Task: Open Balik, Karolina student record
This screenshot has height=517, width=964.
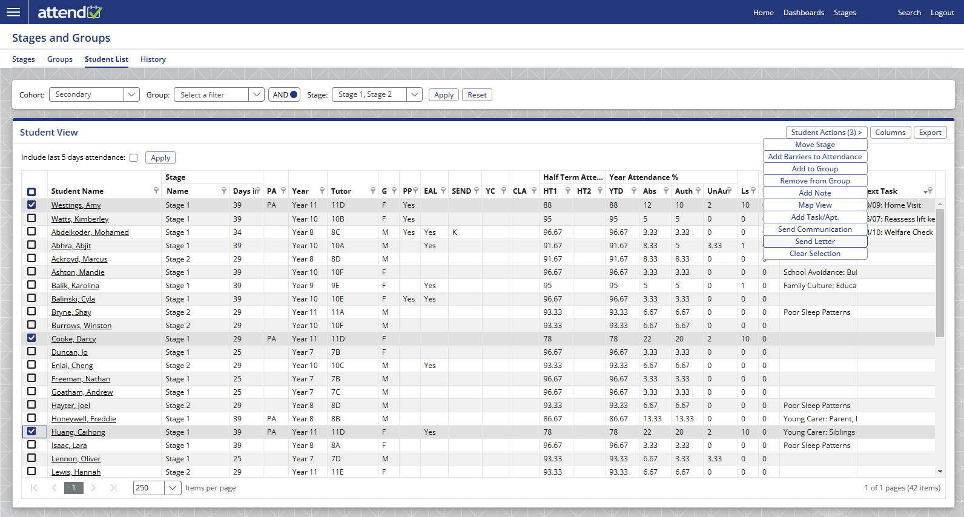Action: (75, 286)
